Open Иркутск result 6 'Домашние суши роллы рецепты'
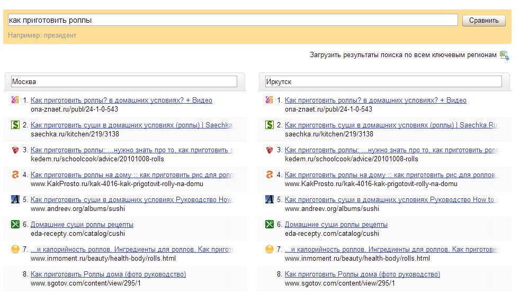Screen dimensions: 520x294 point(336,225)
